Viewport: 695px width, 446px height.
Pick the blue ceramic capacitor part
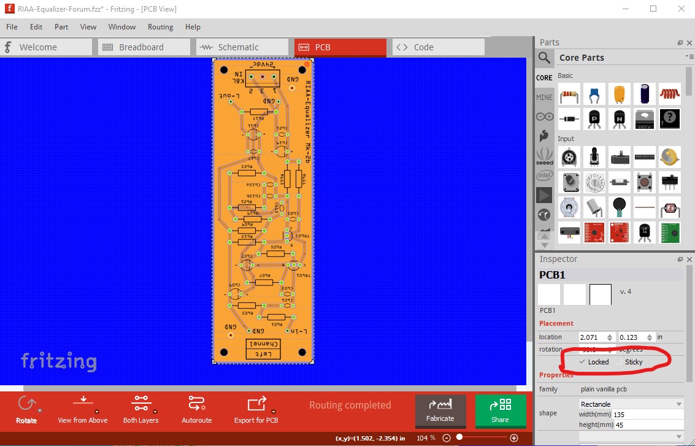click(x=594, y=95)
